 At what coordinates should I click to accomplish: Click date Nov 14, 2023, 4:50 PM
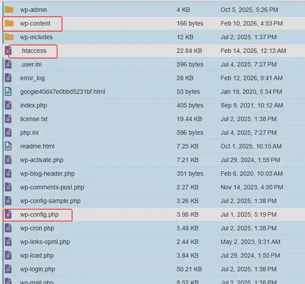click(252, 187)
